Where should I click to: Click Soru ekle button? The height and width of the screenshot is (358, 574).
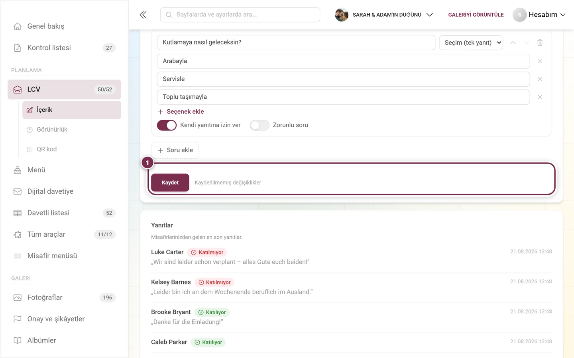175,150
